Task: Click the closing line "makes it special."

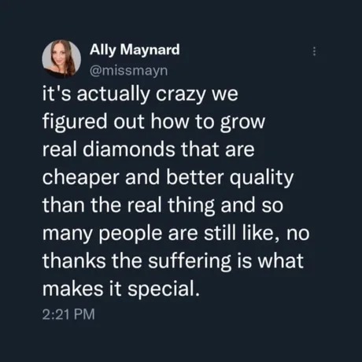Action: tap(121, 289)
